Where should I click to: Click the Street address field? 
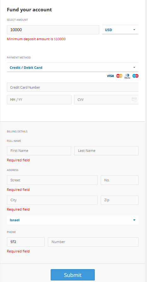[x=52, y=180]
